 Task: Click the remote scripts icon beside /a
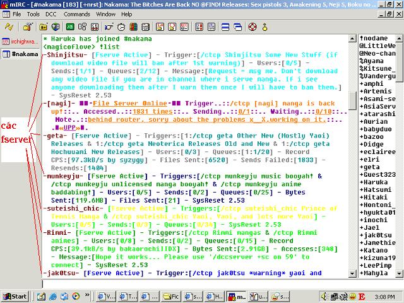(x=82, y=27)
